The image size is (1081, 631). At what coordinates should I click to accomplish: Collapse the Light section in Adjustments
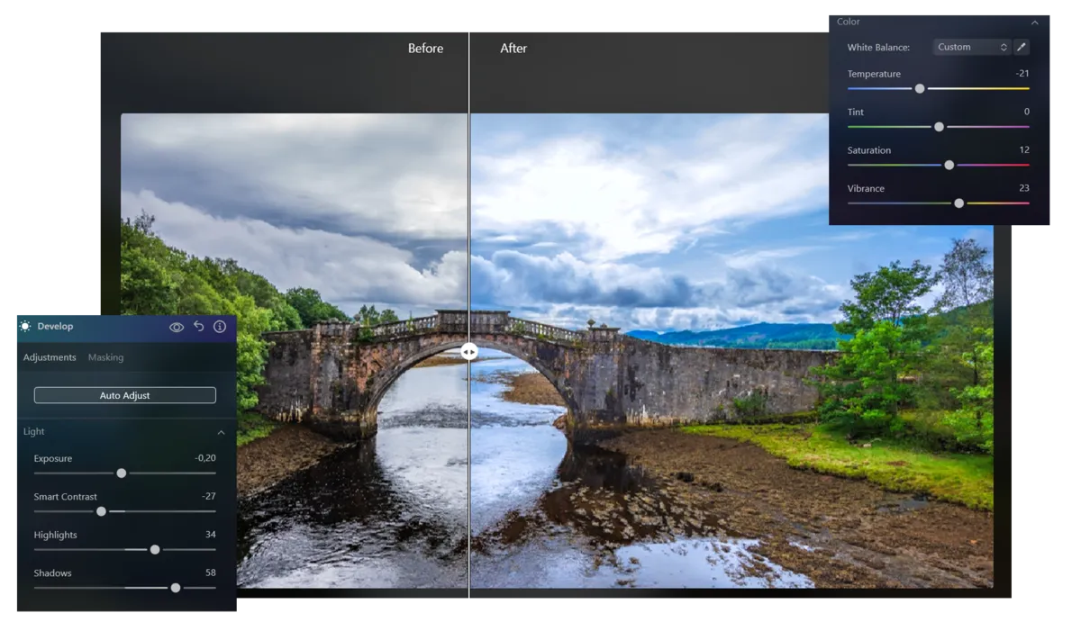[221, 432]
